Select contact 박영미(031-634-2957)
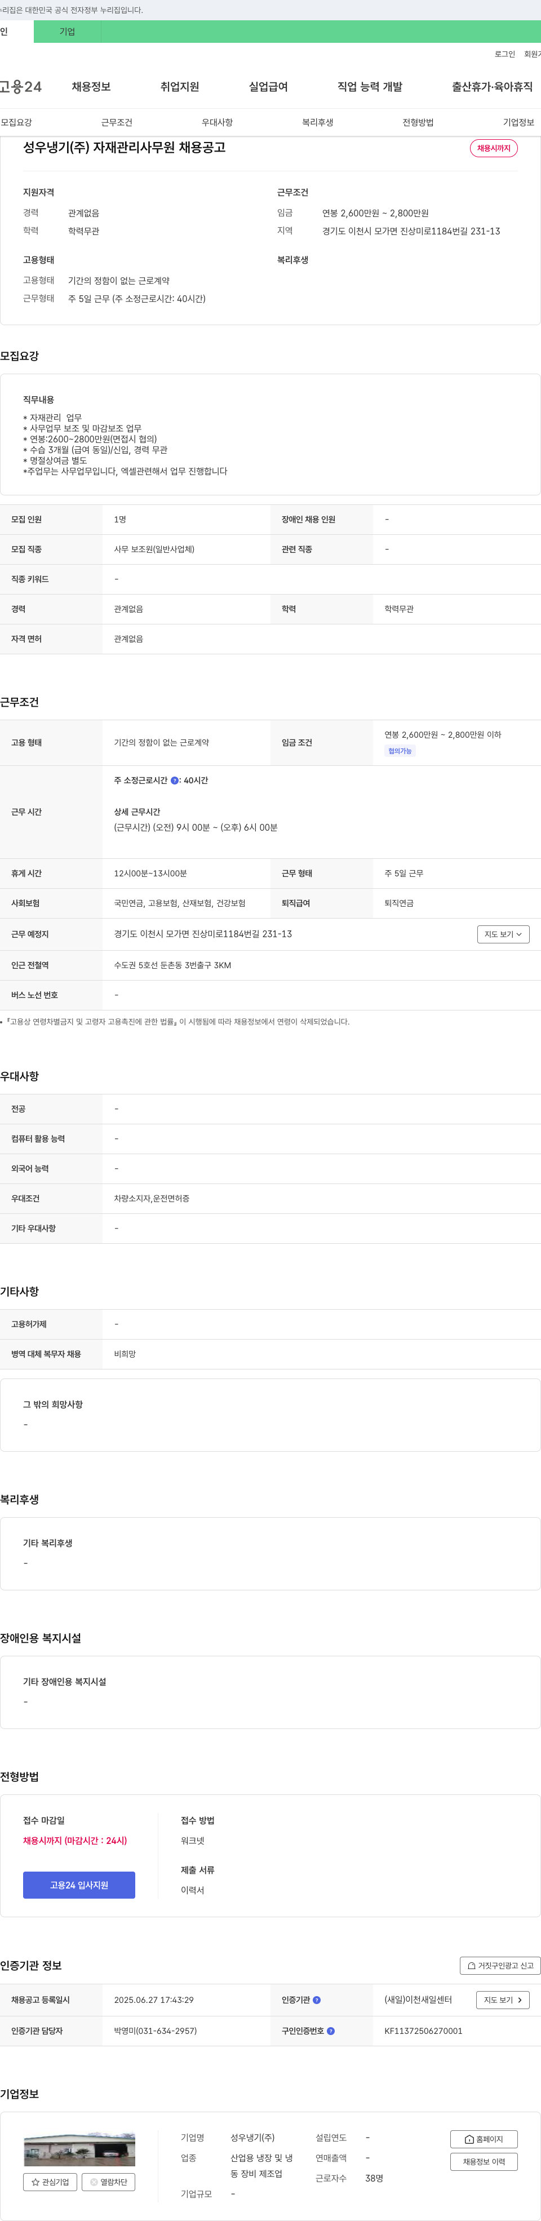Image resolution: width=541 pixels, height=2221 pixels. pyautogui.click(x=156, y=2031)
